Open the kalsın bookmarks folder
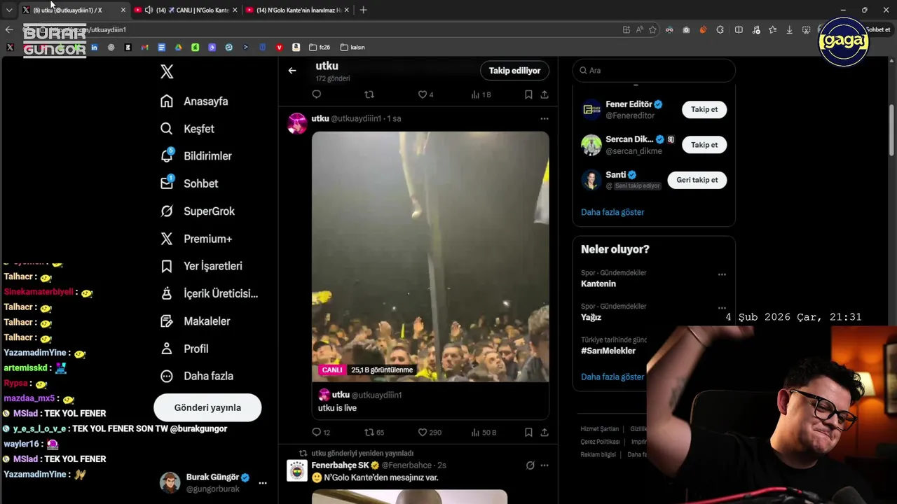The height and width of the screenshot is (504, 897). pos(352,48)
